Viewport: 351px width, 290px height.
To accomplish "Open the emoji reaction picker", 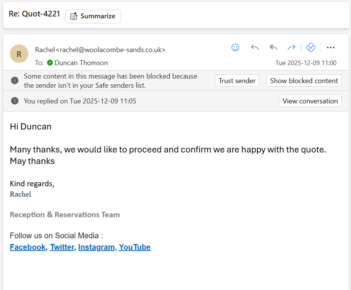I will pos(235,48).
